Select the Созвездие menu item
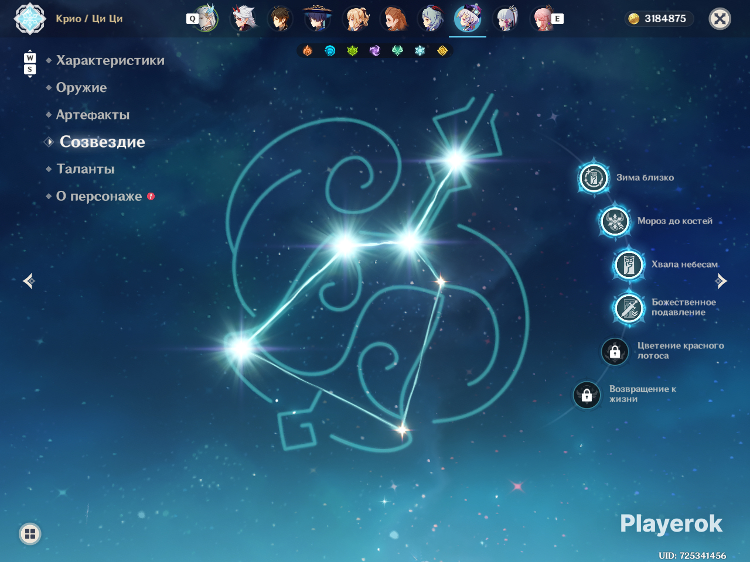Screen dimensions: 750x562 click(102, 142)
